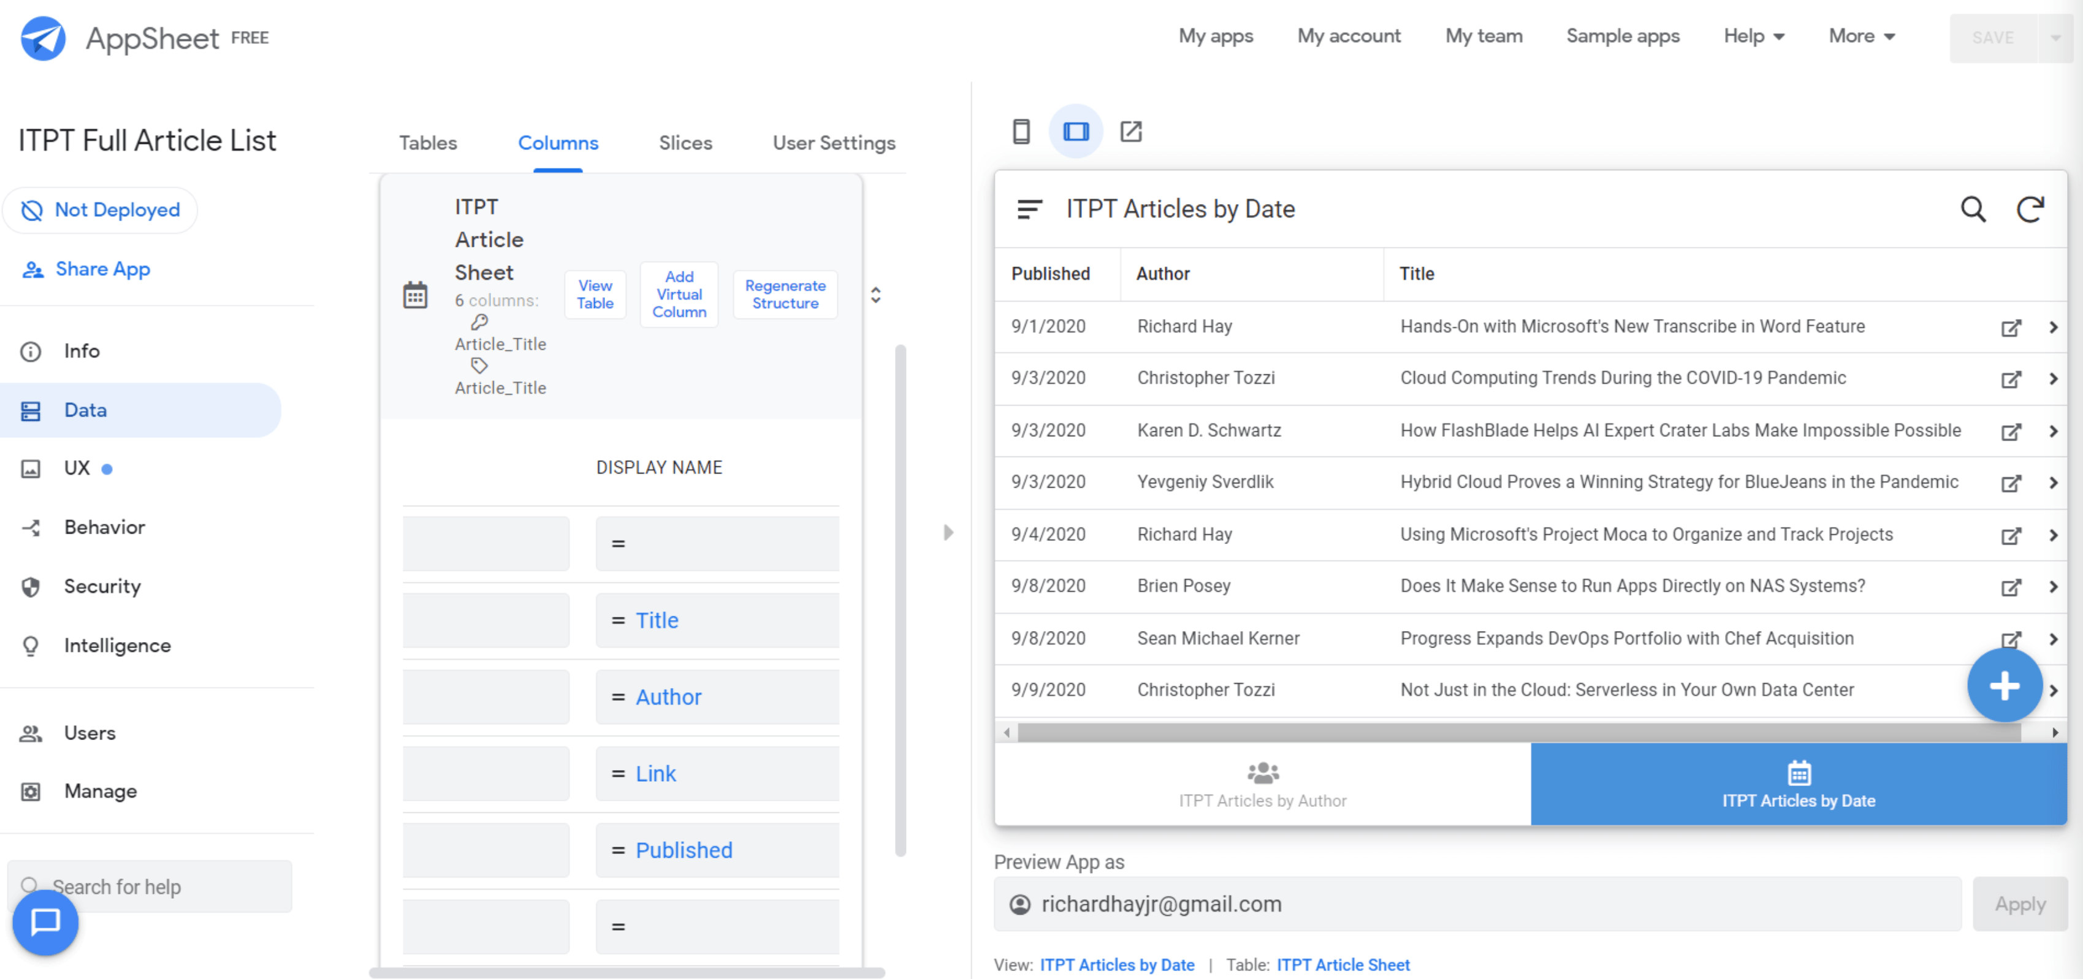Click the blue plus add button
The height and width of the screenshot is (979, 2083).
pos(2004,686)
